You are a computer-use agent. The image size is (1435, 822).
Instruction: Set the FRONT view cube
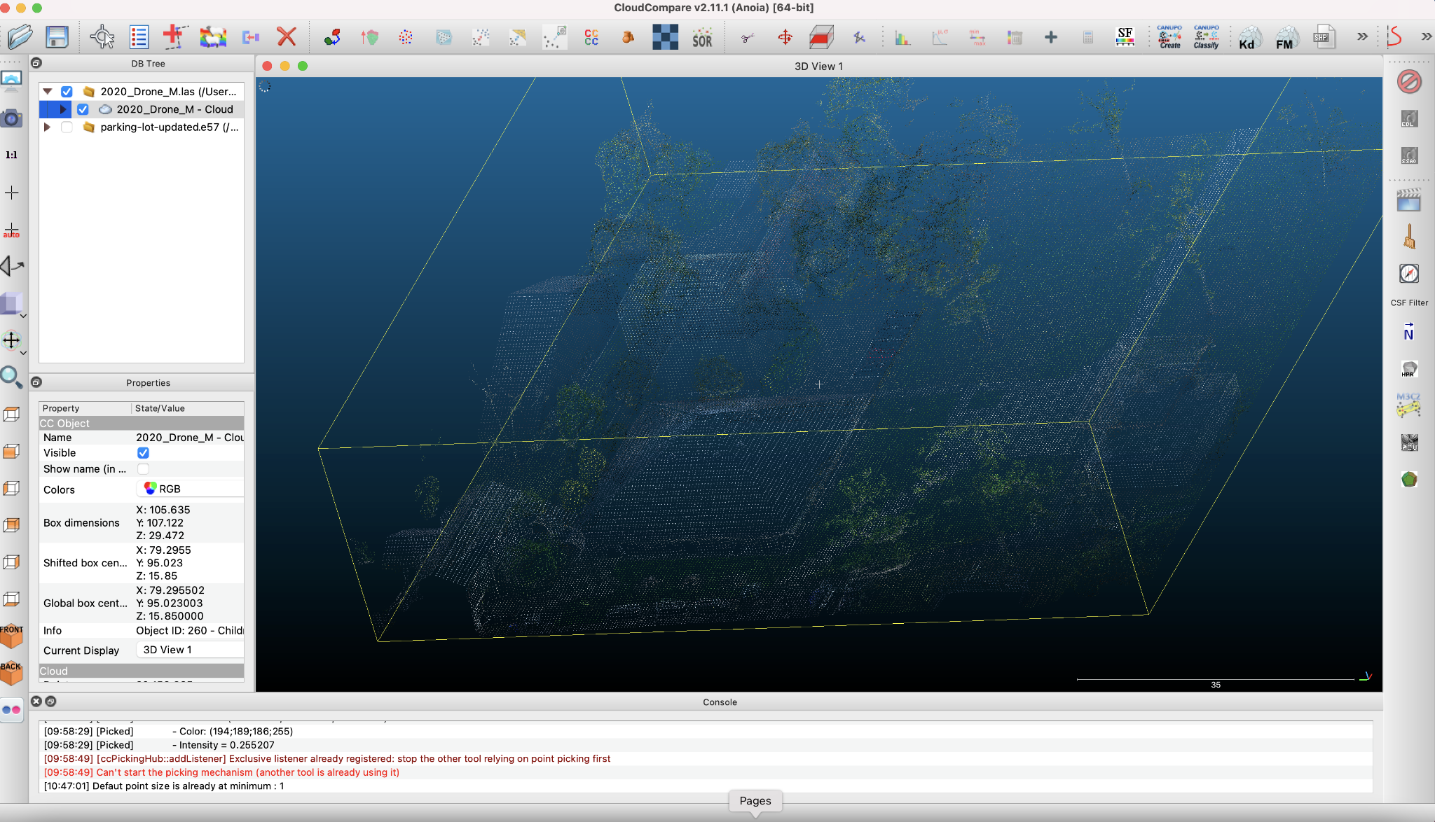coord(11,635)
